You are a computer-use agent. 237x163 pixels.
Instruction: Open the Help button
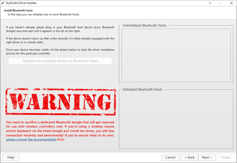(x=11, y=157)
